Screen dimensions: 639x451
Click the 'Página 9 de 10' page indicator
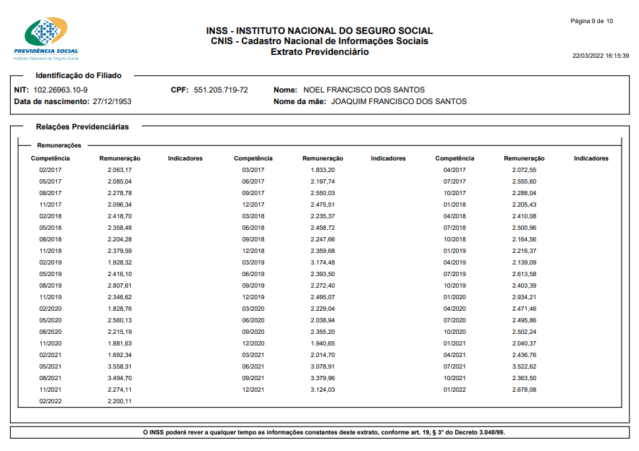click(591, 21)
